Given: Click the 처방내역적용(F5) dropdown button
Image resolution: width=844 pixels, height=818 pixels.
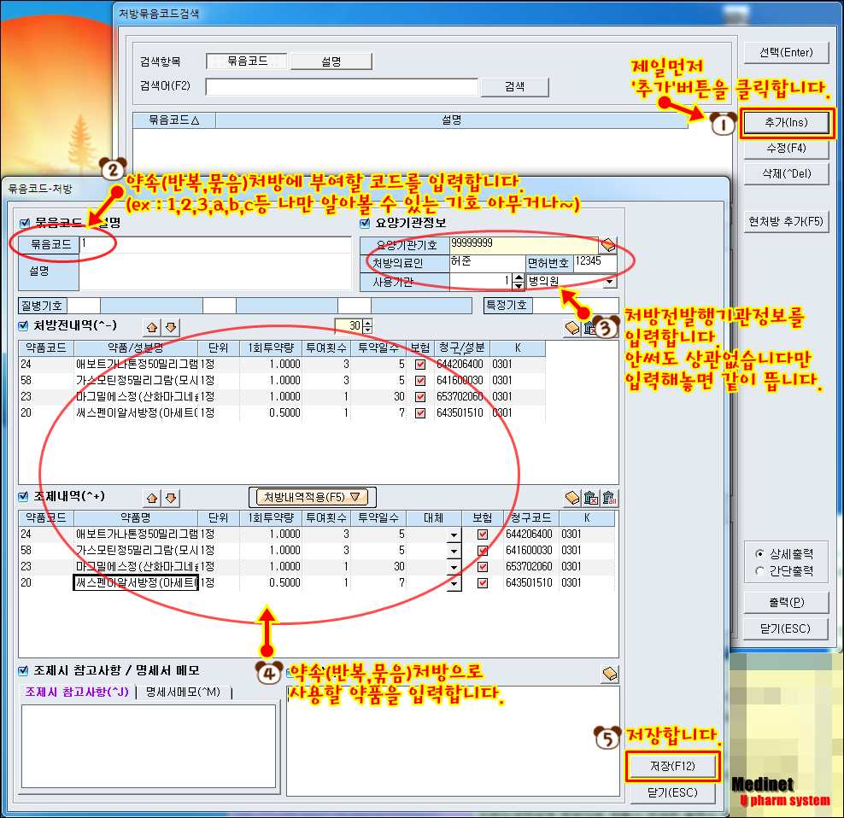Looking at the screenshot, I should 312,497.
